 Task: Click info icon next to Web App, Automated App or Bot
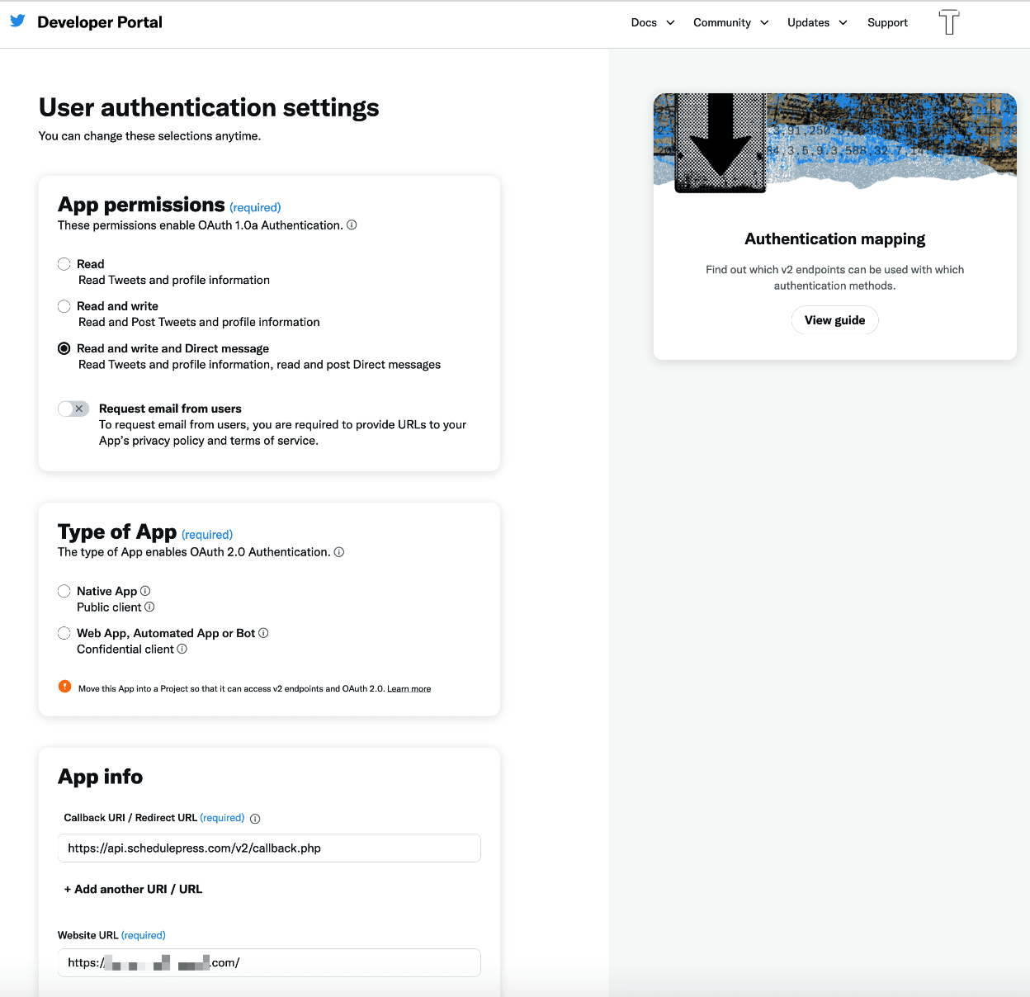[x=263, y=633]
